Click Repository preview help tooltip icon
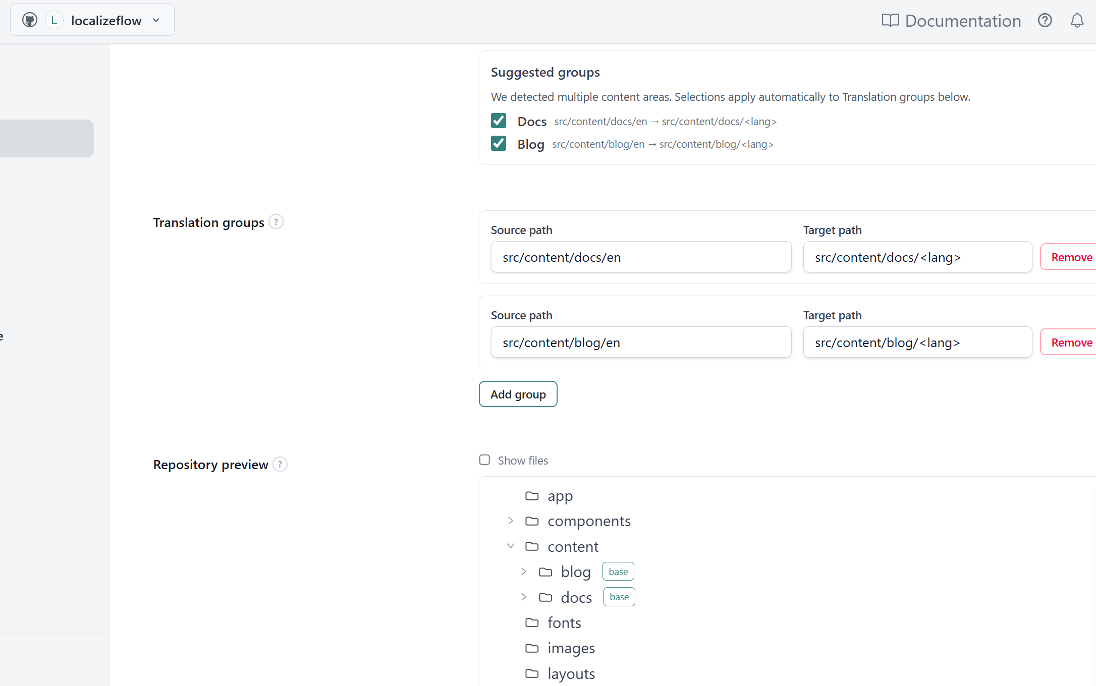The image size is (1096, 686). (280, 464)
